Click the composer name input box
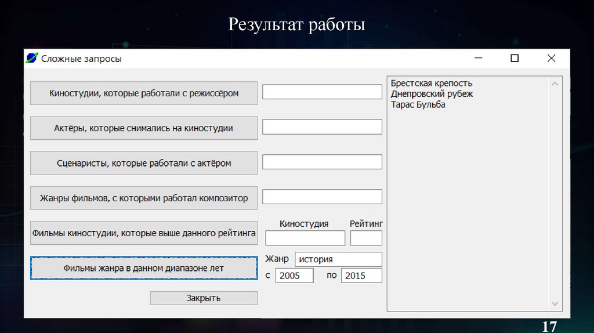The width and height of the screenshot is (594, 333). (x=322, y=197)
